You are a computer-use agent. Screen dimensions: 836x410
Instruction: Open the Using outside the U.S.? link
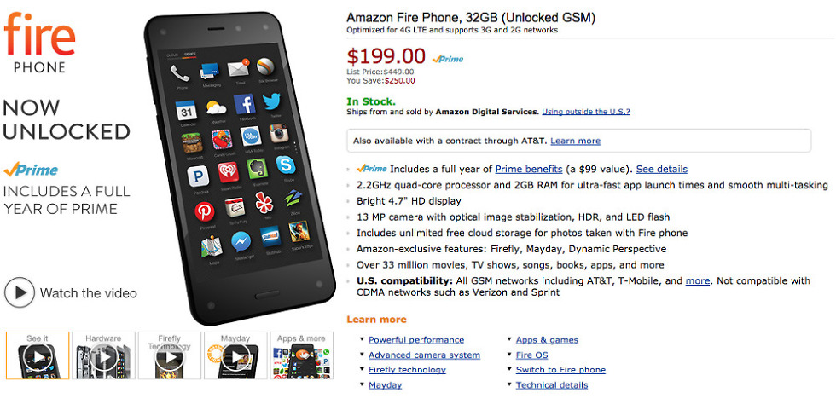coord(586,112)
